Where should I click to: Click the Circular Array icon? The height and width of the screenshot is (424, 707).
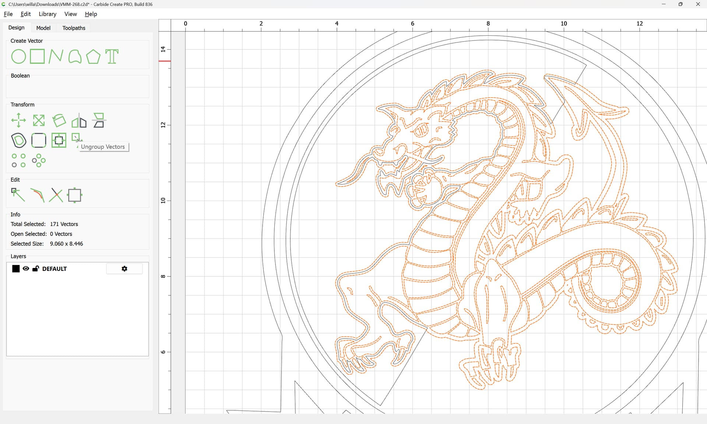click(39, 160)
